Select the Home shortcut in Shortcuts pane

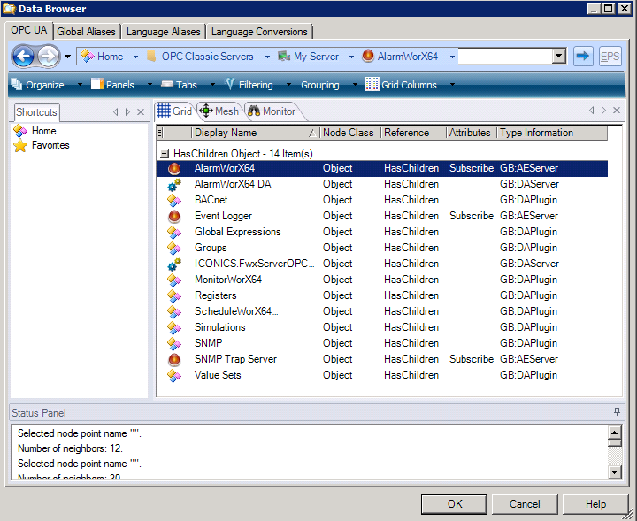click(x=43, y=131)
